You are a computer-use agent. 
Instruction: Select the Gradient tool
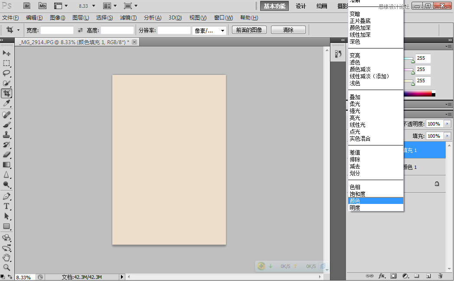7,165
